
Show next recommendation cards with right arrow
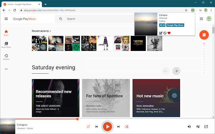(x=176, y=71)
